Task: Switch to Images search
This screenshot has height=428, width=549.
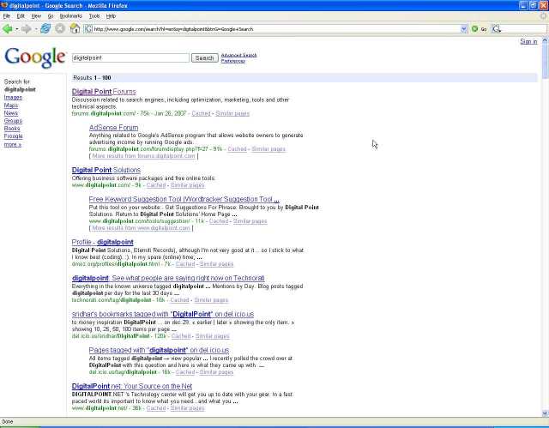Action: pyautogui.click(x=13, y=97)
